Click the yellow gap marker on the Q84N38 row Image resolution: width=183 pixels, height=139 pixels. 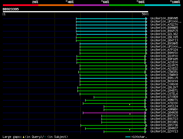click(x=130, y=114)
